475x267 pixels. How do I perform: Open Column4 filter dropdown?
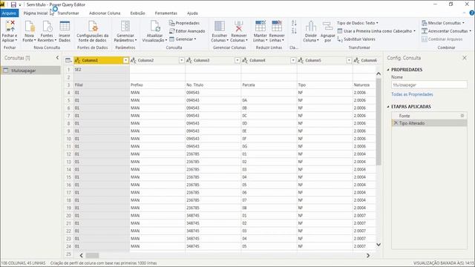[x=293, y=60]
